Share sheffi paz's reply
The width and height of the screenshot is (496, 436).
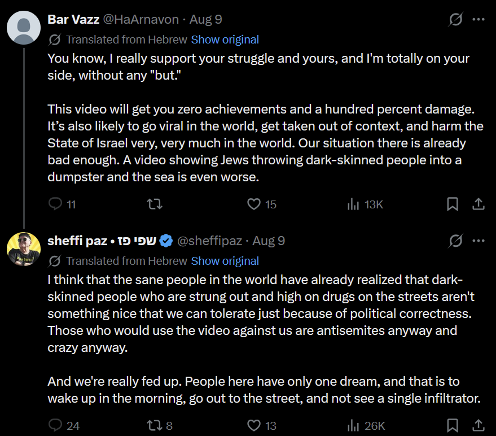tap(479, 425)
